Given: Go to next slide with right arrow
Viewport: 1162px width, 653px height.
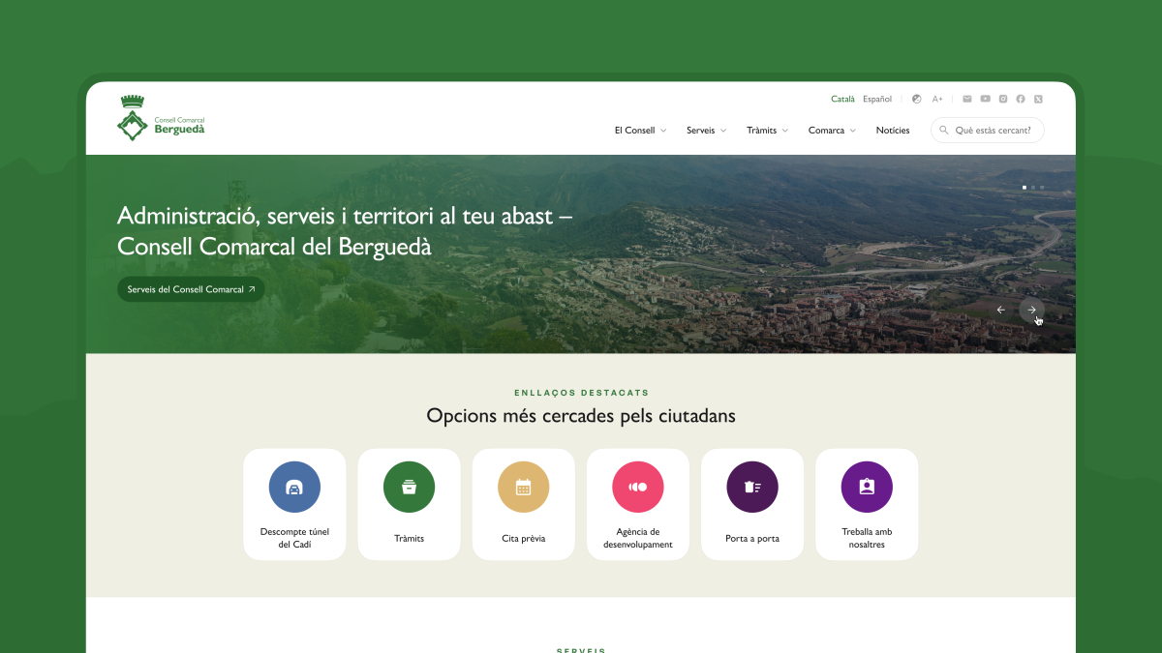Looking at the screenshot, I should tap(1031, 310).
